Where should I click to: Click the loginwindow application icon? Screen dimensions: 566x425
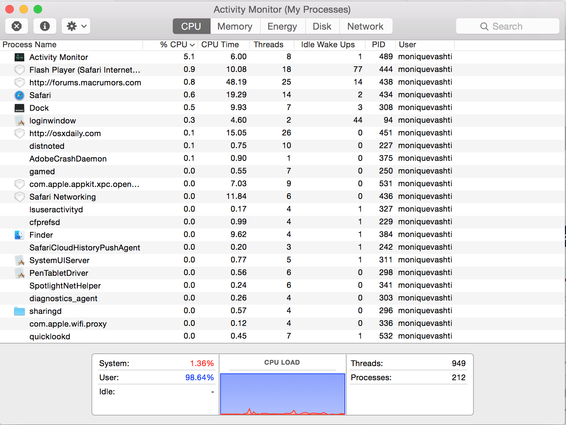[x=19, y=121]
